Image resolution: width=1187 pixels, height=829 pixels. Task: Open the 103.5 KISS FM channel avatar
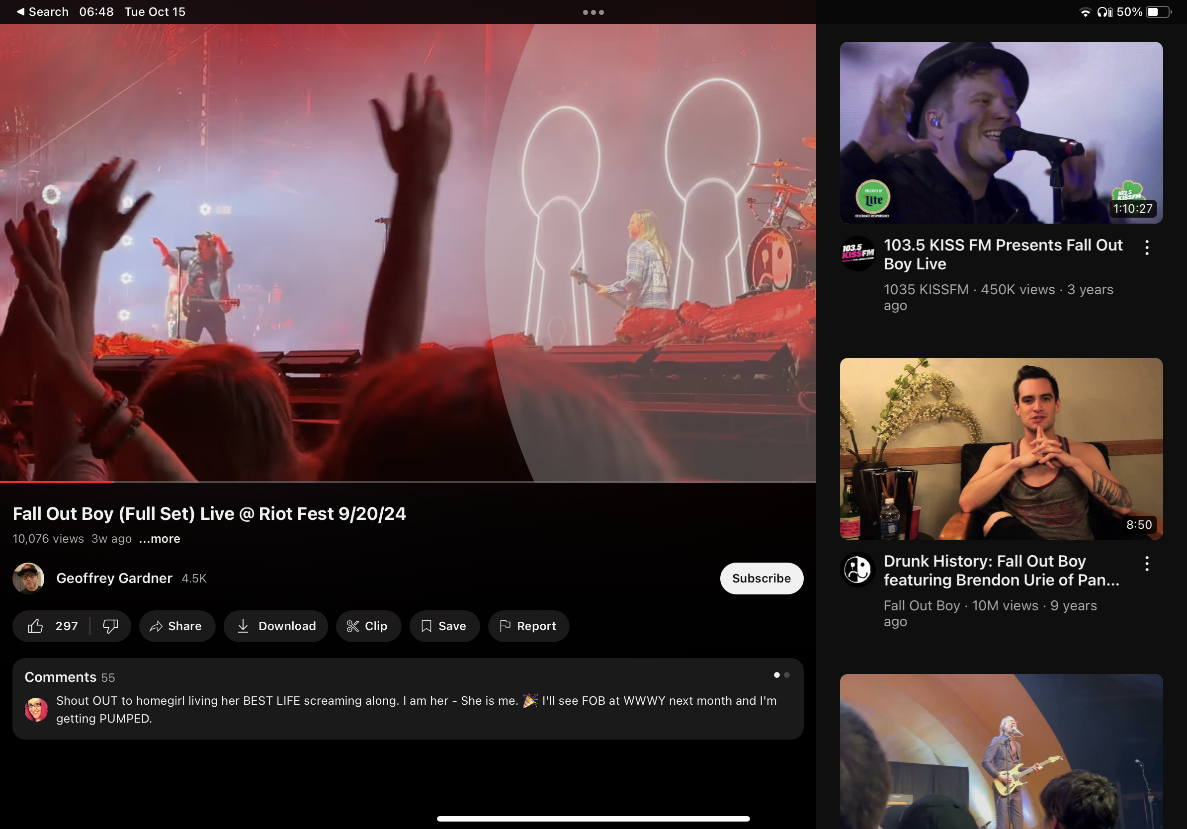[857, 253]
